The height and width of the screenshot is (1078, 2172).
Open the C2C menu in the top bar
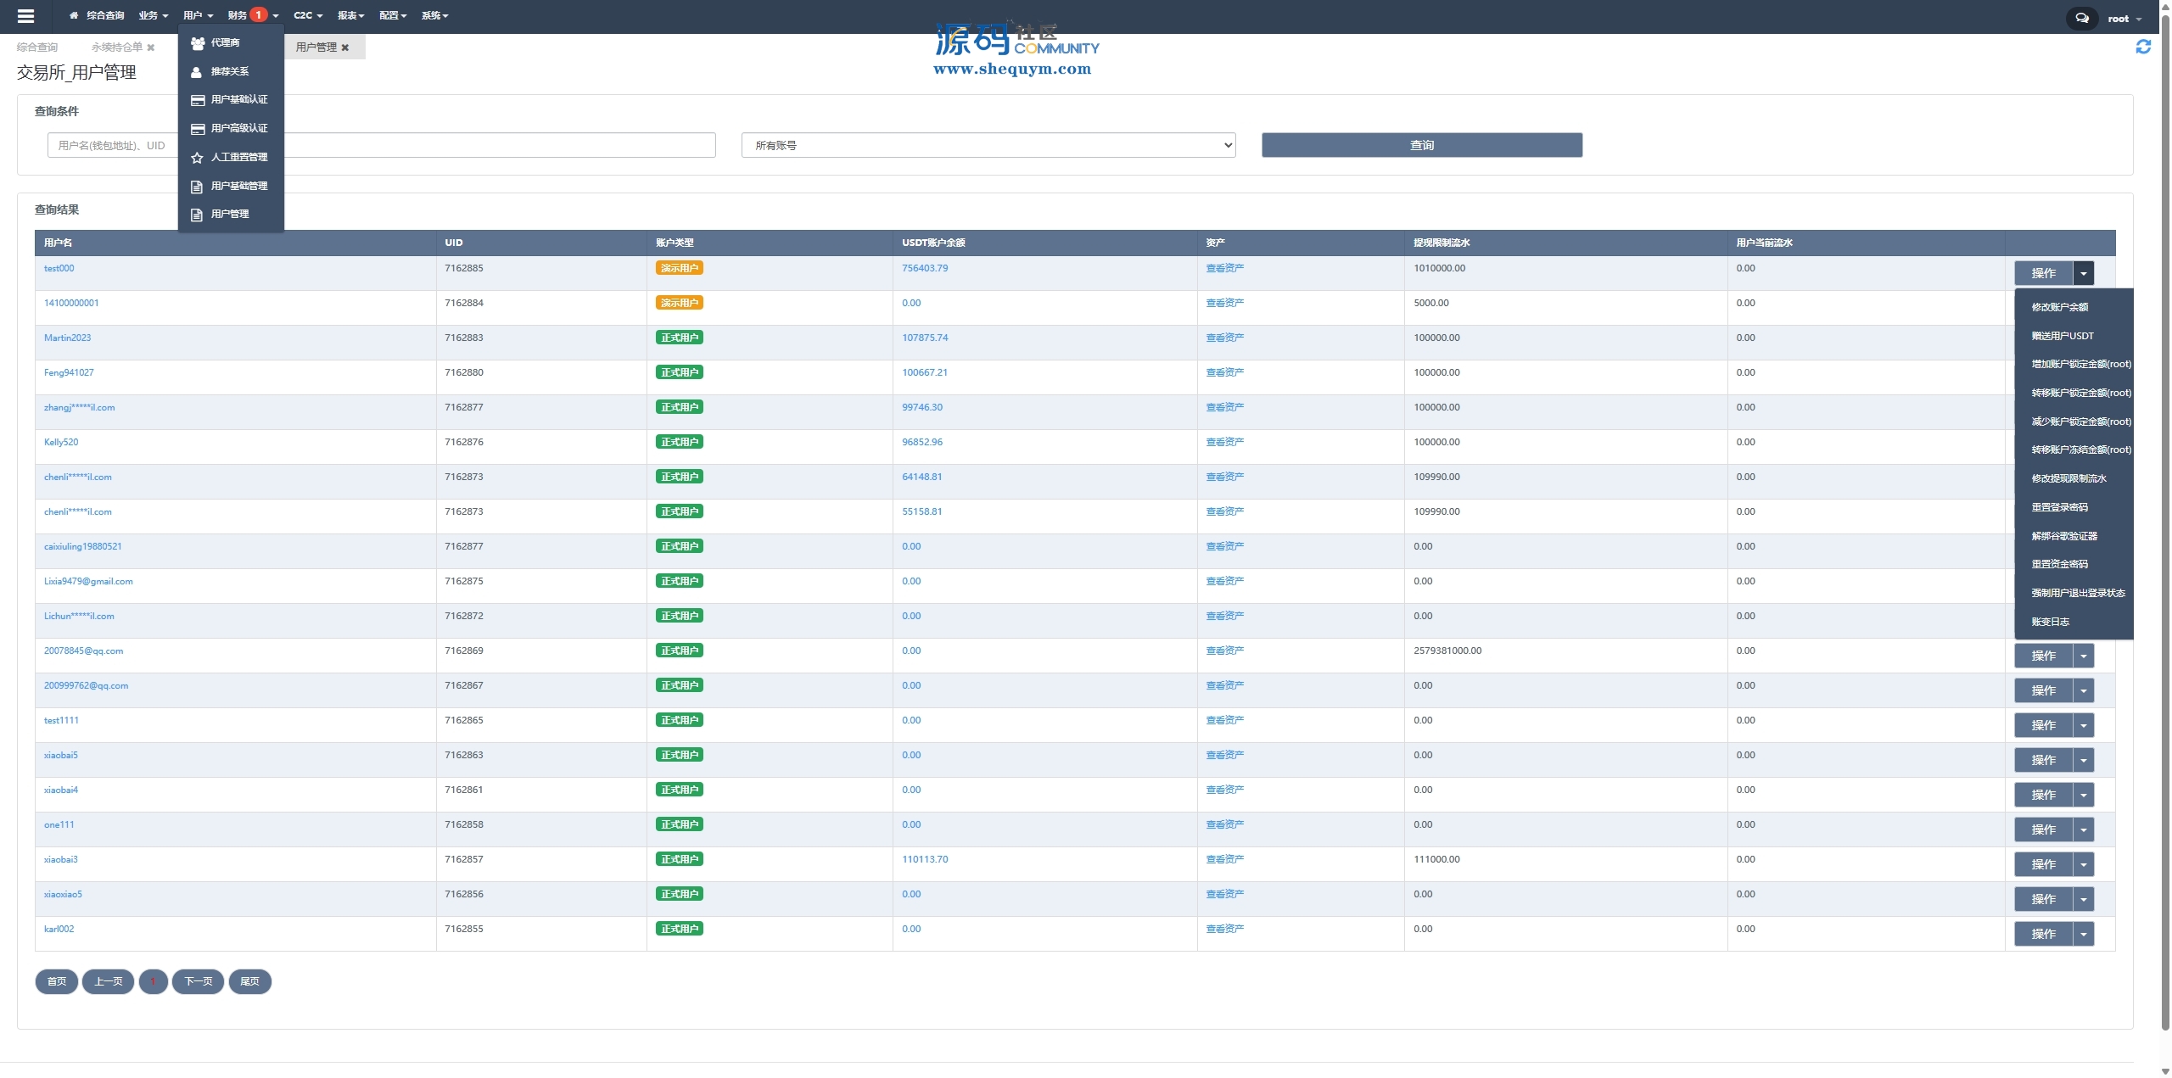pos(307,15)
